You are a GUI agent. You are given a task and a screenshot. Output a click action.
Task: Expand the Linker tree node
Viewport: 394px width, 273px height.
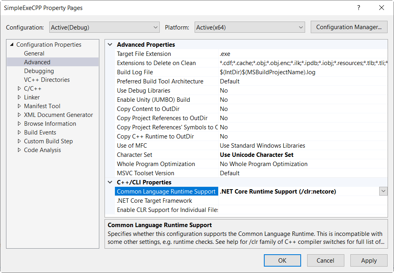coord(20,97)
